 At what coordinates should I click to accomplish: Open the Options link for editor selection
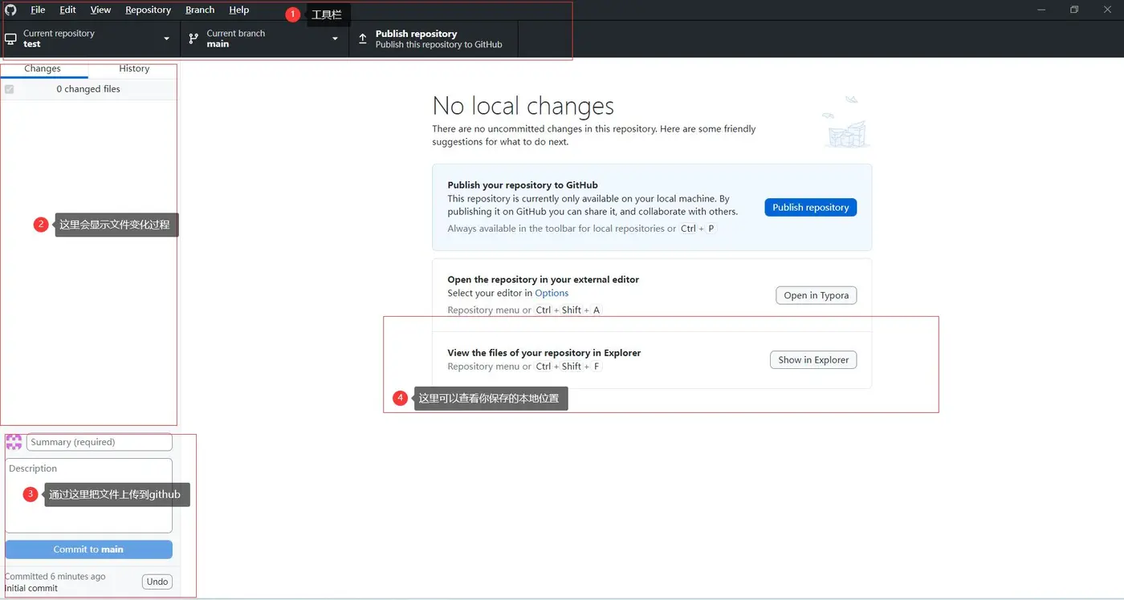(552, 294)
